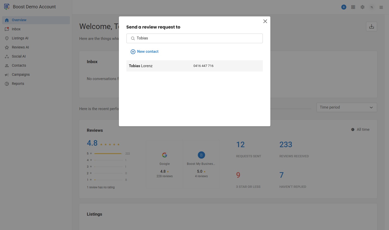Click the download report icon
Image resolution: width=389 pixels, height=230 pixels.
pos(371,27)
